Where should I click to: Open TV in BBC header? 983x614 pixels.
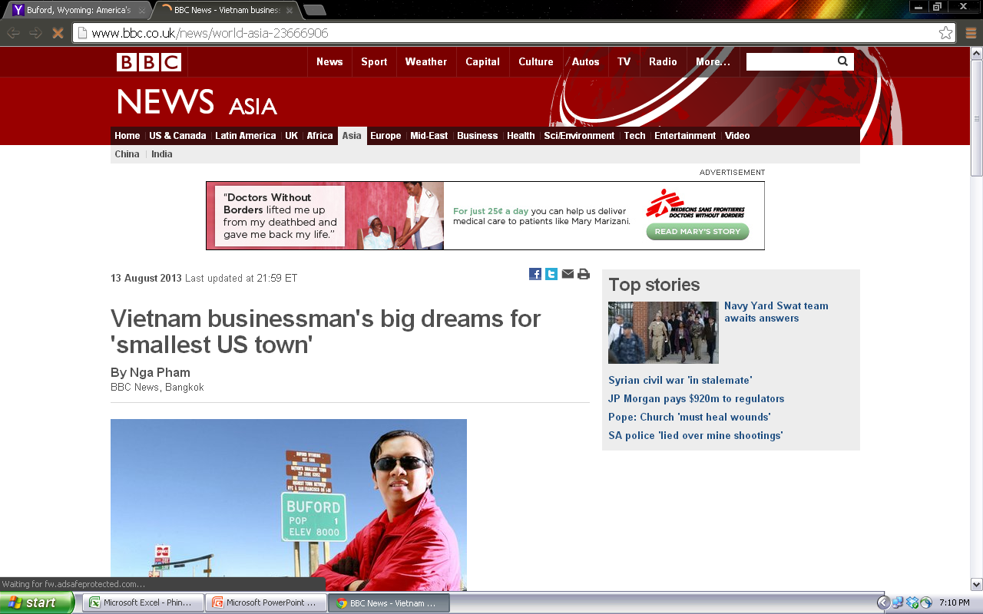624,62
